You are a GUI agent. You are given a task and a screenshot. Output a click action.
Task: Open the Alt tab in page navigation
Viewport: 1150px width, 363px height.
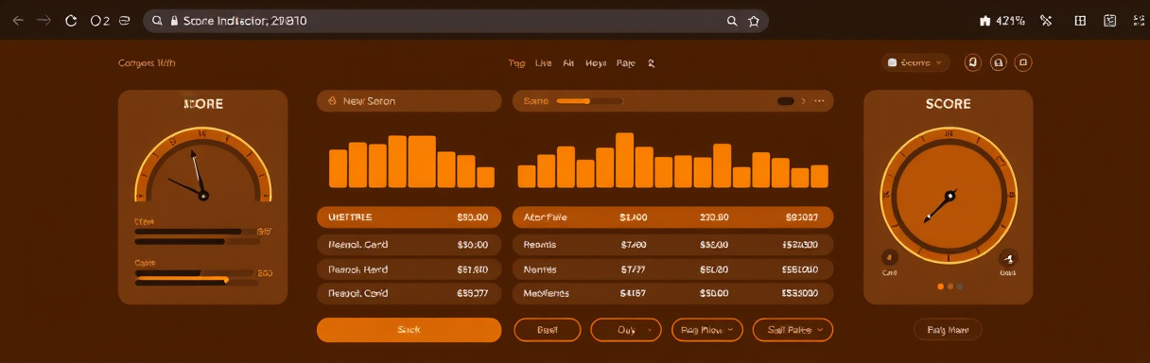tap(568, 63)
